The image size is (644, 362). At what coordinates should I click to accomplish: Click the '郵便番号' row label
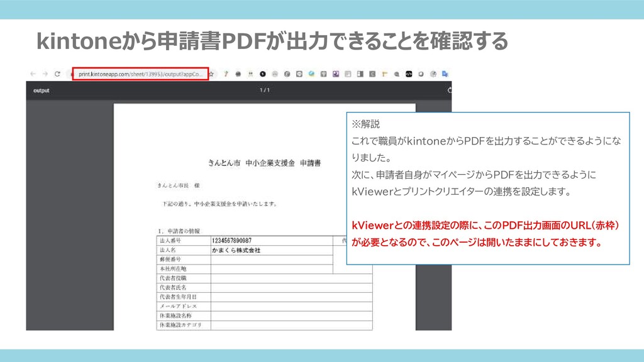tap(170, 260)
